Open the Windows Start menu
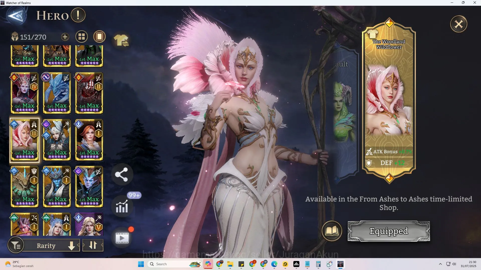The width and height of the screenshot is (481, 270). (141, 264)
